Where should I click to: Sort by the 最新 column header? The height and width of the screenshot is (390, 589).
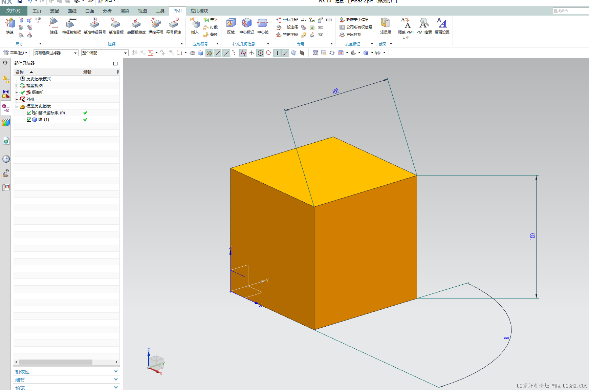coord(98,72)
